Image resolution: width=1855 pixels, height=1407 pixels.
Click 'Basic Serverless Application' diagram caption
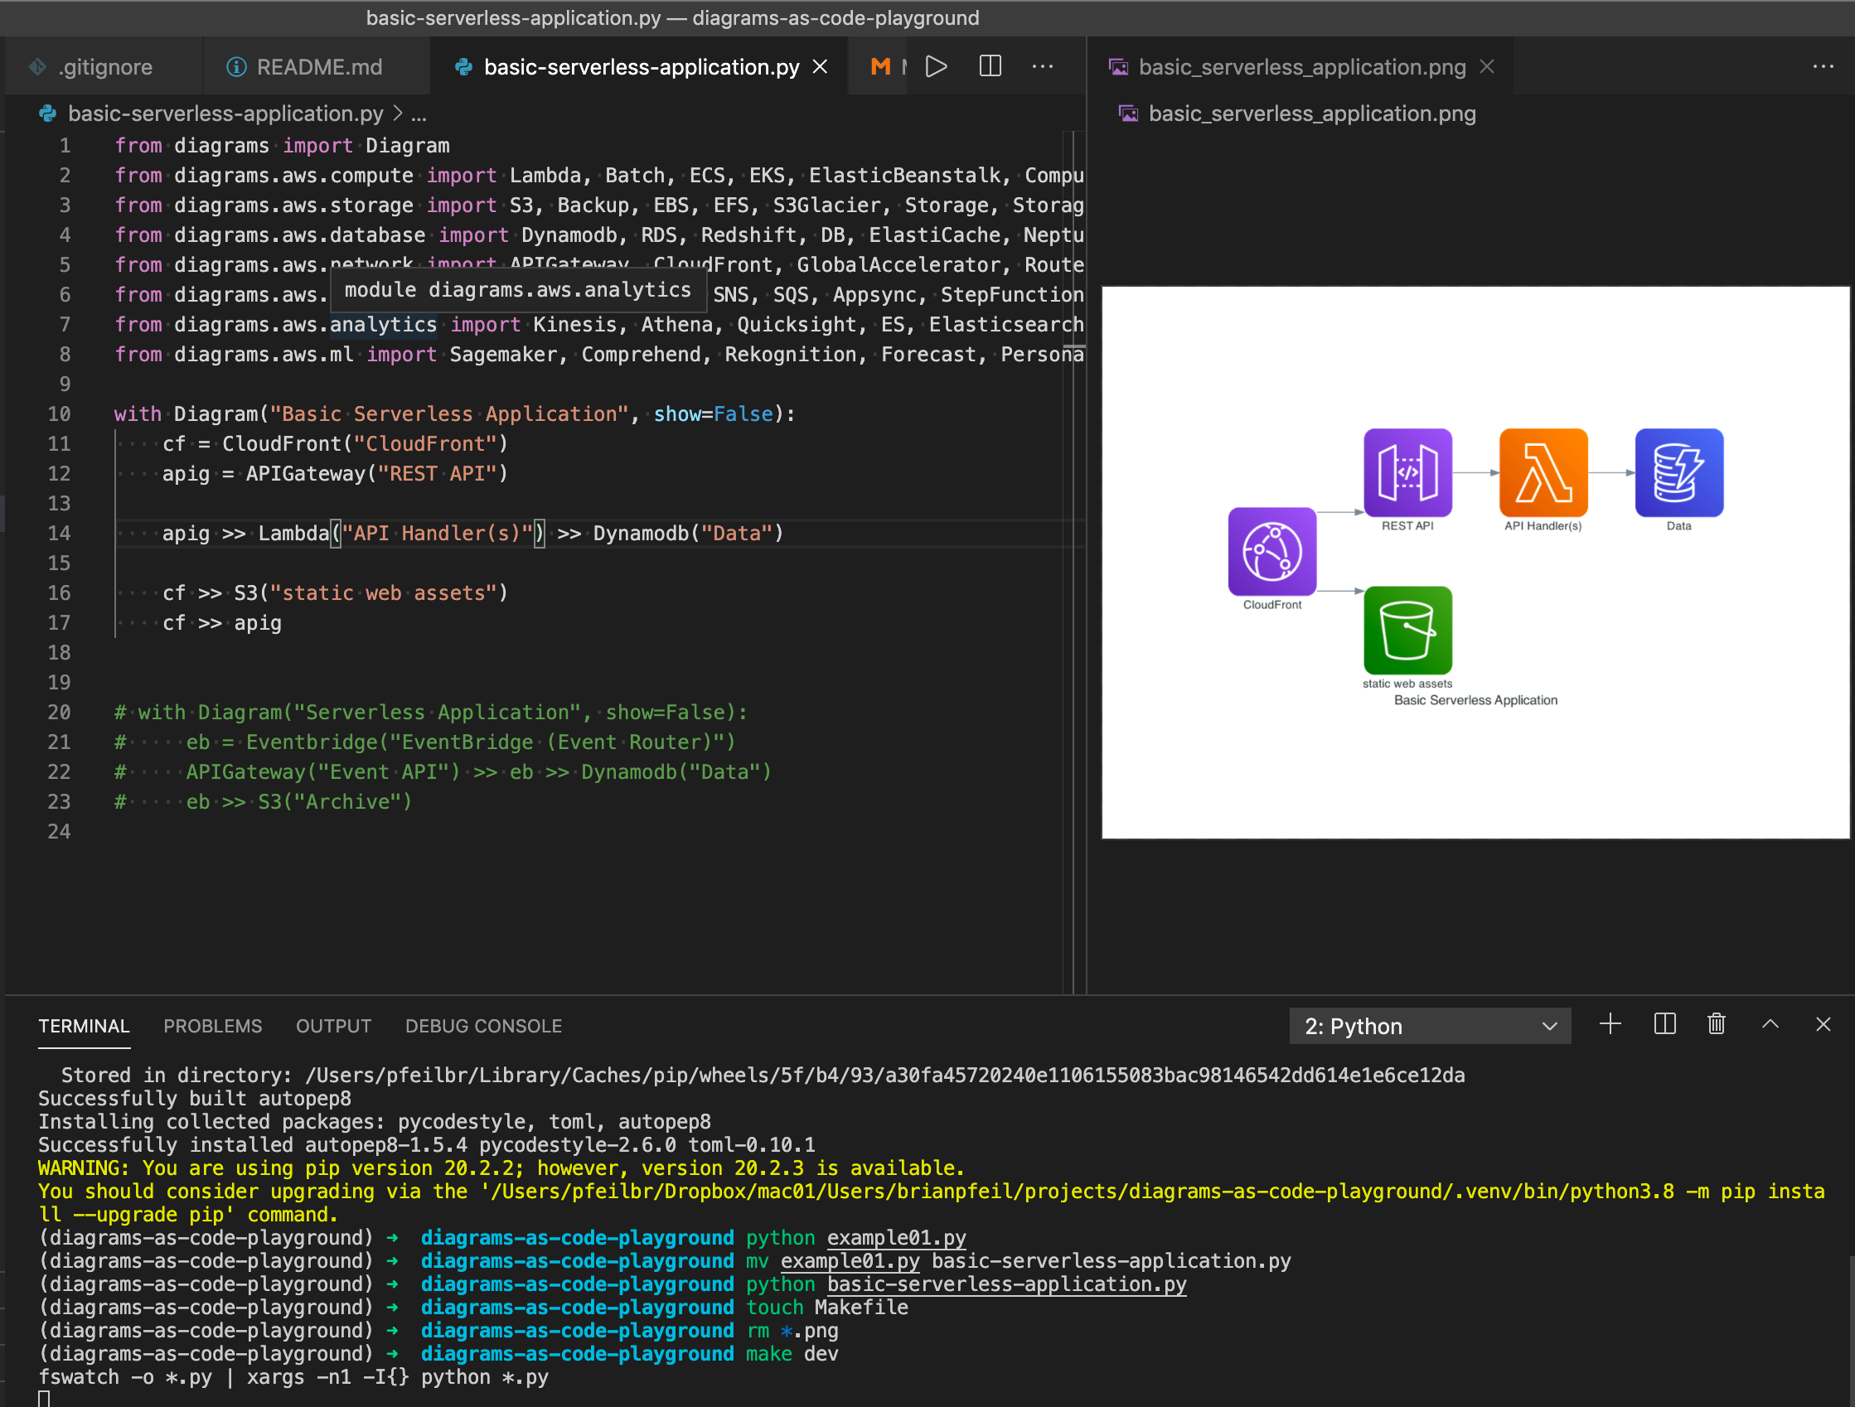[x=1475, y=700]
